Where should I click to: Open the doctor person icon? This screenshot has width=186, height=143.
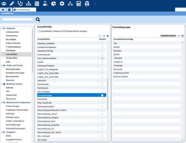(45, 4)
